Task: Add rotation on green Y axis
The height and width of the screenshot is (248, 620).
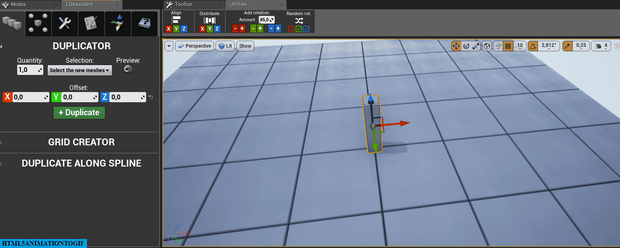Action: point(260,29)
